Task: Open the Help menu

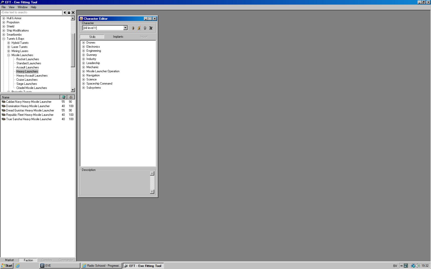Action: pyautogui.click(x=34, y=7)
